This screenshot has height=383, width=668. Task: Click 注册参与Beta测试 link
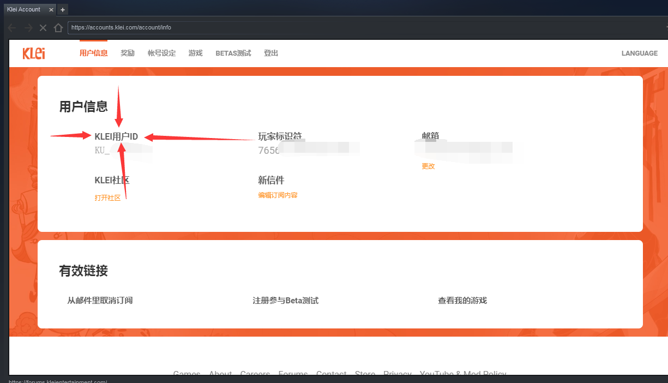pyautogui.click(x=285, y=301)
